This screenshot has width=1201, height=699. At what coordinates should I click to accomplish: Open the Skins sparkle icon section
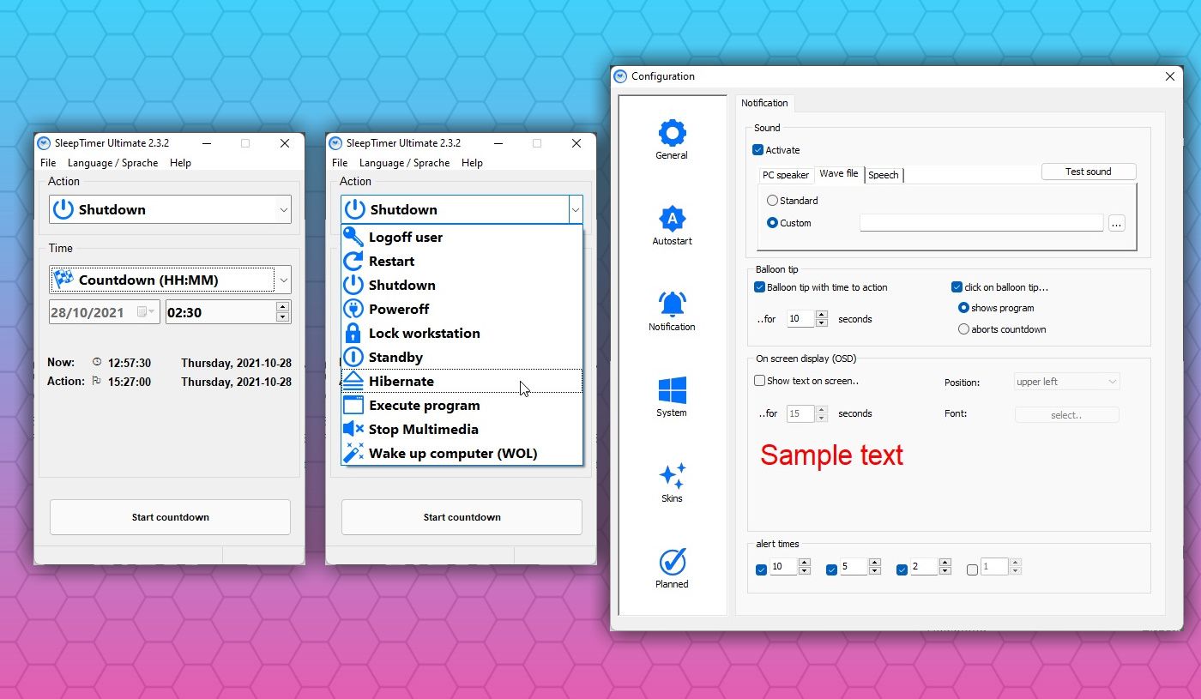pyautogui.click(x=672, y=476)
